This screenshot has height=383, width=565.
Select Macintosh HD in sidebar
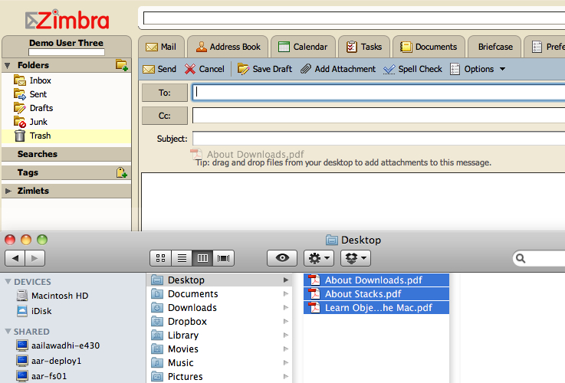click(x=53, y=296)
